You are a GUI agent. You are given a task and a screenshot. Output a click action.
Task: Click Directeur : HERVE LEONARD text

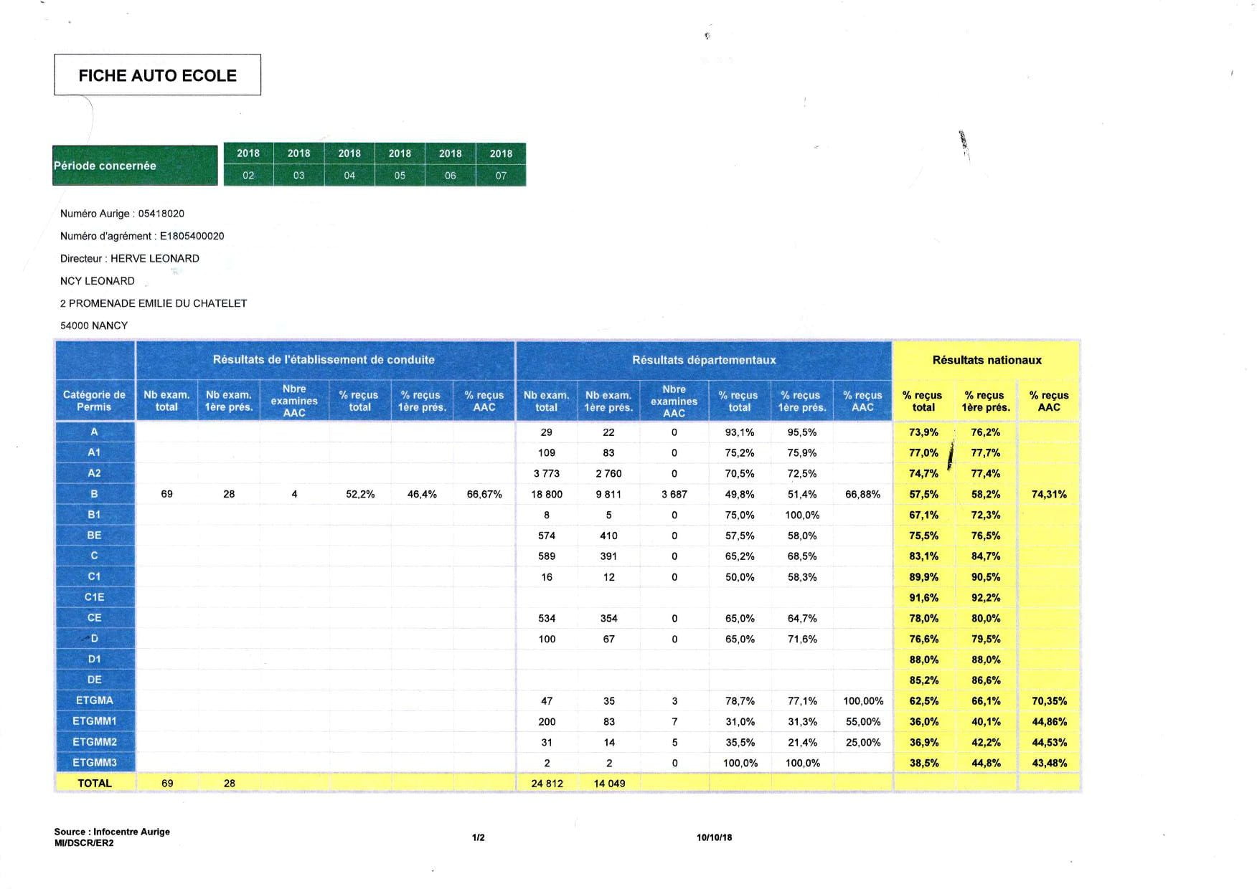pyautogui.click(x=130, y=258)
